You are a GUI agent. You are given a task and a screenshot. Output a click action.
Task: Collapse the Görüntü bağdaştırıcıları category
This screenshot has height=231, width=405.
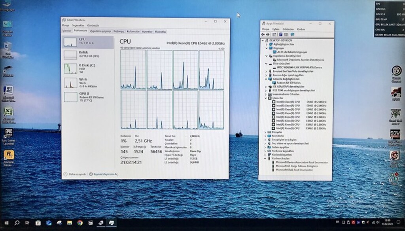(266, 79)
